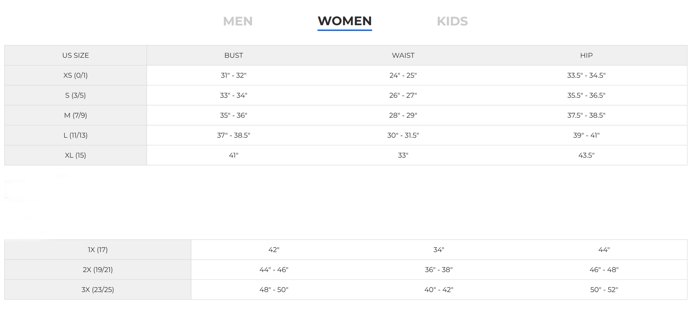Click the 43.5" hip measurement cell
This screenshot has width=691, height=312.
[x=586, y=155]
